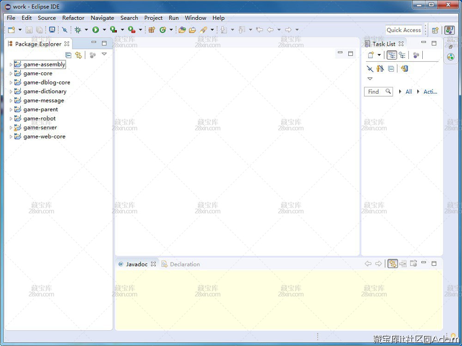The width and height of the screenshot is (462, 346).
Task: Open the New wizard dropdown arrow
Action: click(x=20, y=30)
